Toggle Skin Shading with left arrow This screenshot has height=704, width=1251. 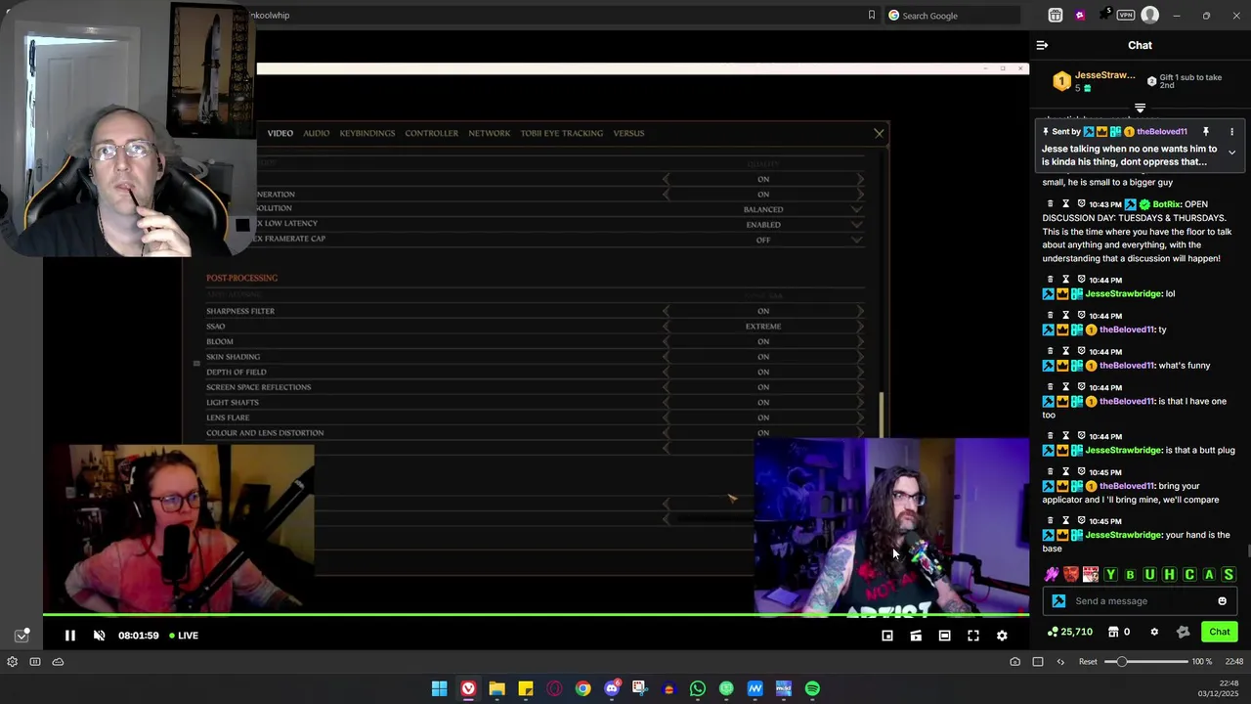[x=667, y=357]
